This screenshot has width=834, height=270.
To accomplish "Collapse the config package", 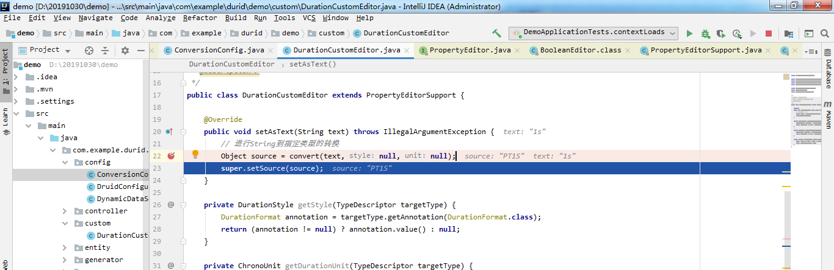I will click(x=65, y=162).
